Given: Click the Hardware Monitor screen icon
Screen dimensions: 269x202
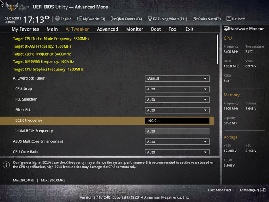Looking at the screenshot, I should tap(226, 29).
